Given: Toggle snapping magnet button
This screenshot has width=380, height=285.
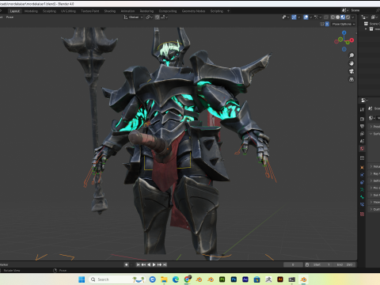Looking at the screenshot, I should point(158,17).
